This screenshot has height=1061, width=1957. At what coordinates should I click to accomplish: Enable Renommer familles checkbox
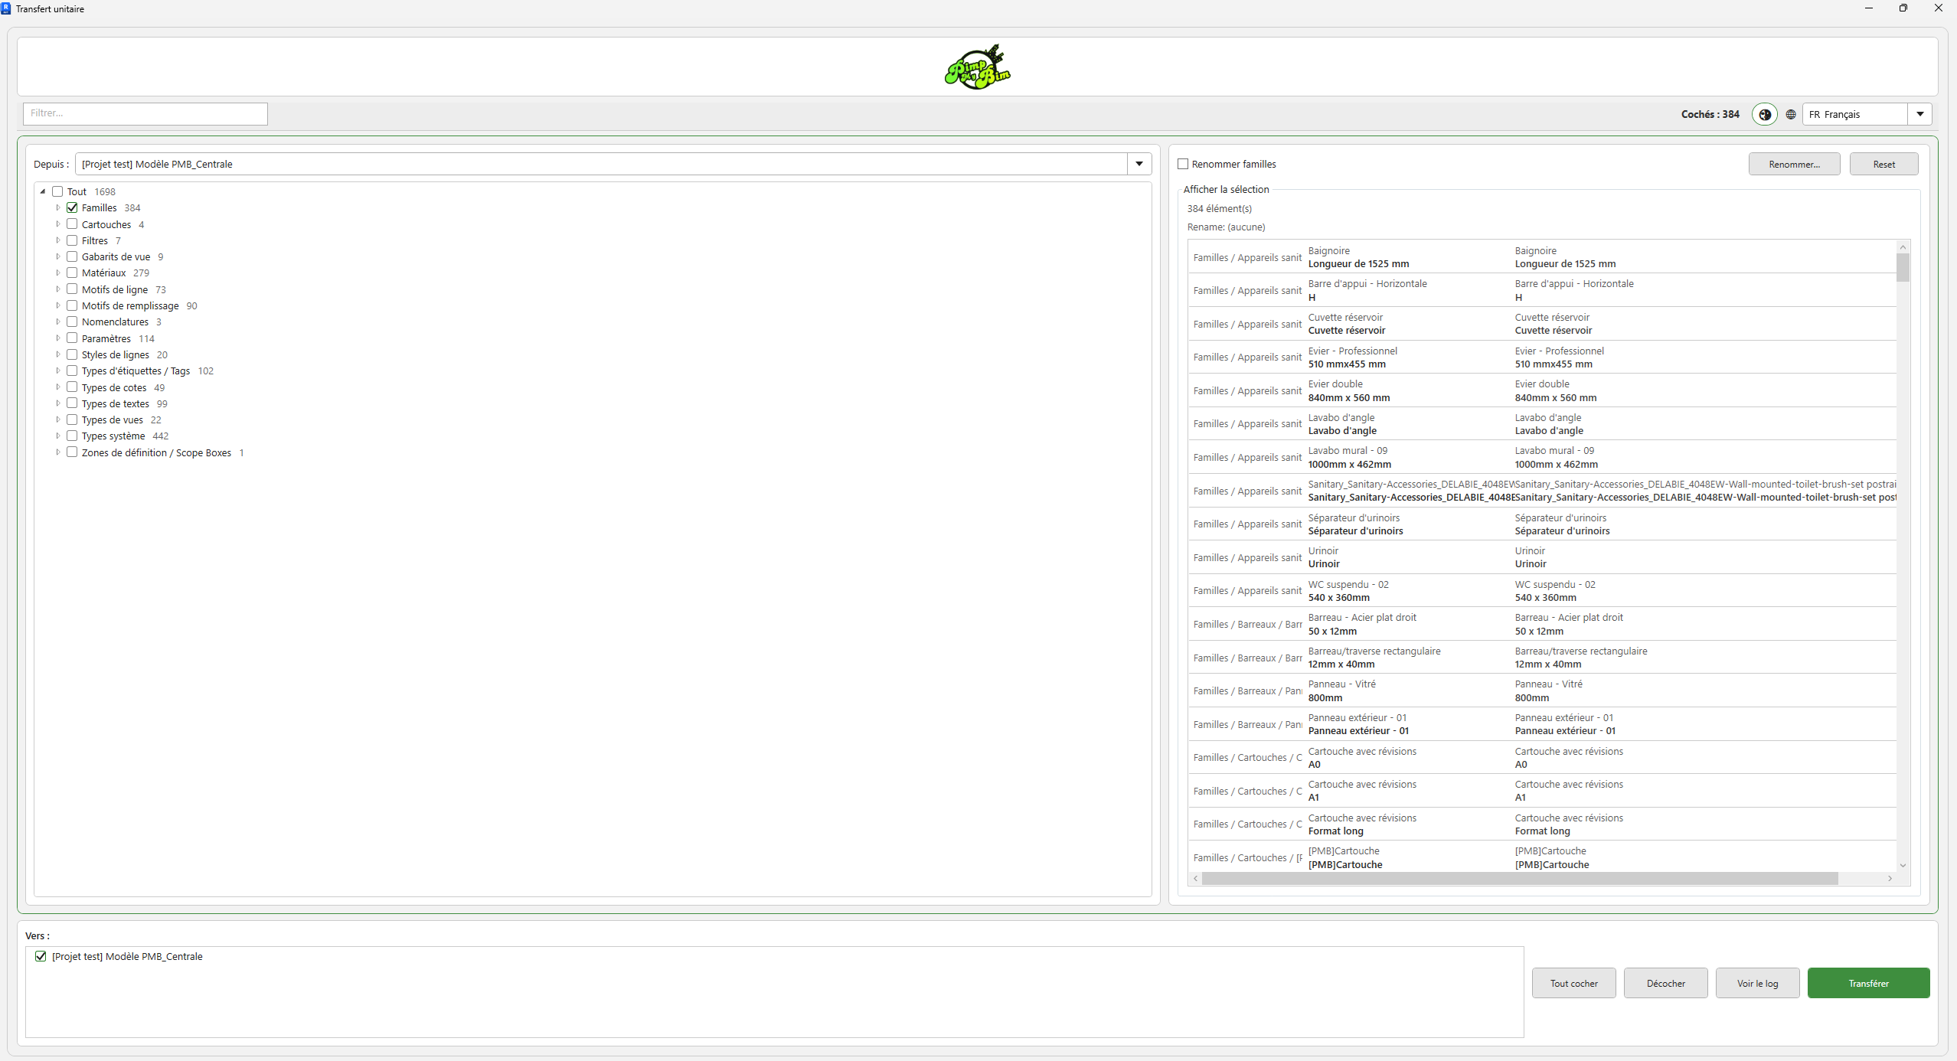pos(1183,164)
